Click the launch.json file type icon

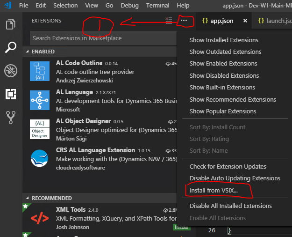pos(261,21)
